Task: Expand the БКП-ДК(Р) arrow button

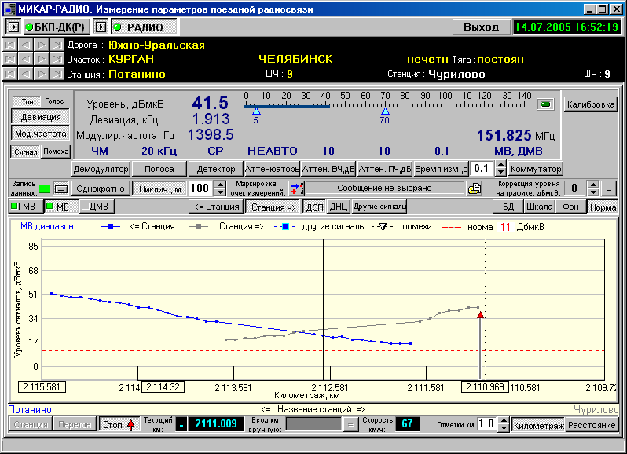Action: tap(13, 27)
